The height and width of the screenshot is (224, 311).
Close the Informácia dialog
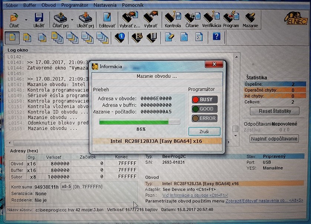point(214,64)
